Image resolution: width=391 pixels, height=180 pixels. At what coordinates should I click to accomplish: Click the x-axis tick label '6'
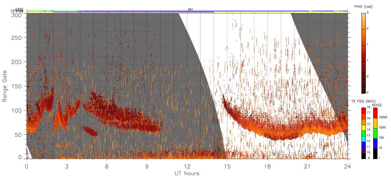point(107,166)
